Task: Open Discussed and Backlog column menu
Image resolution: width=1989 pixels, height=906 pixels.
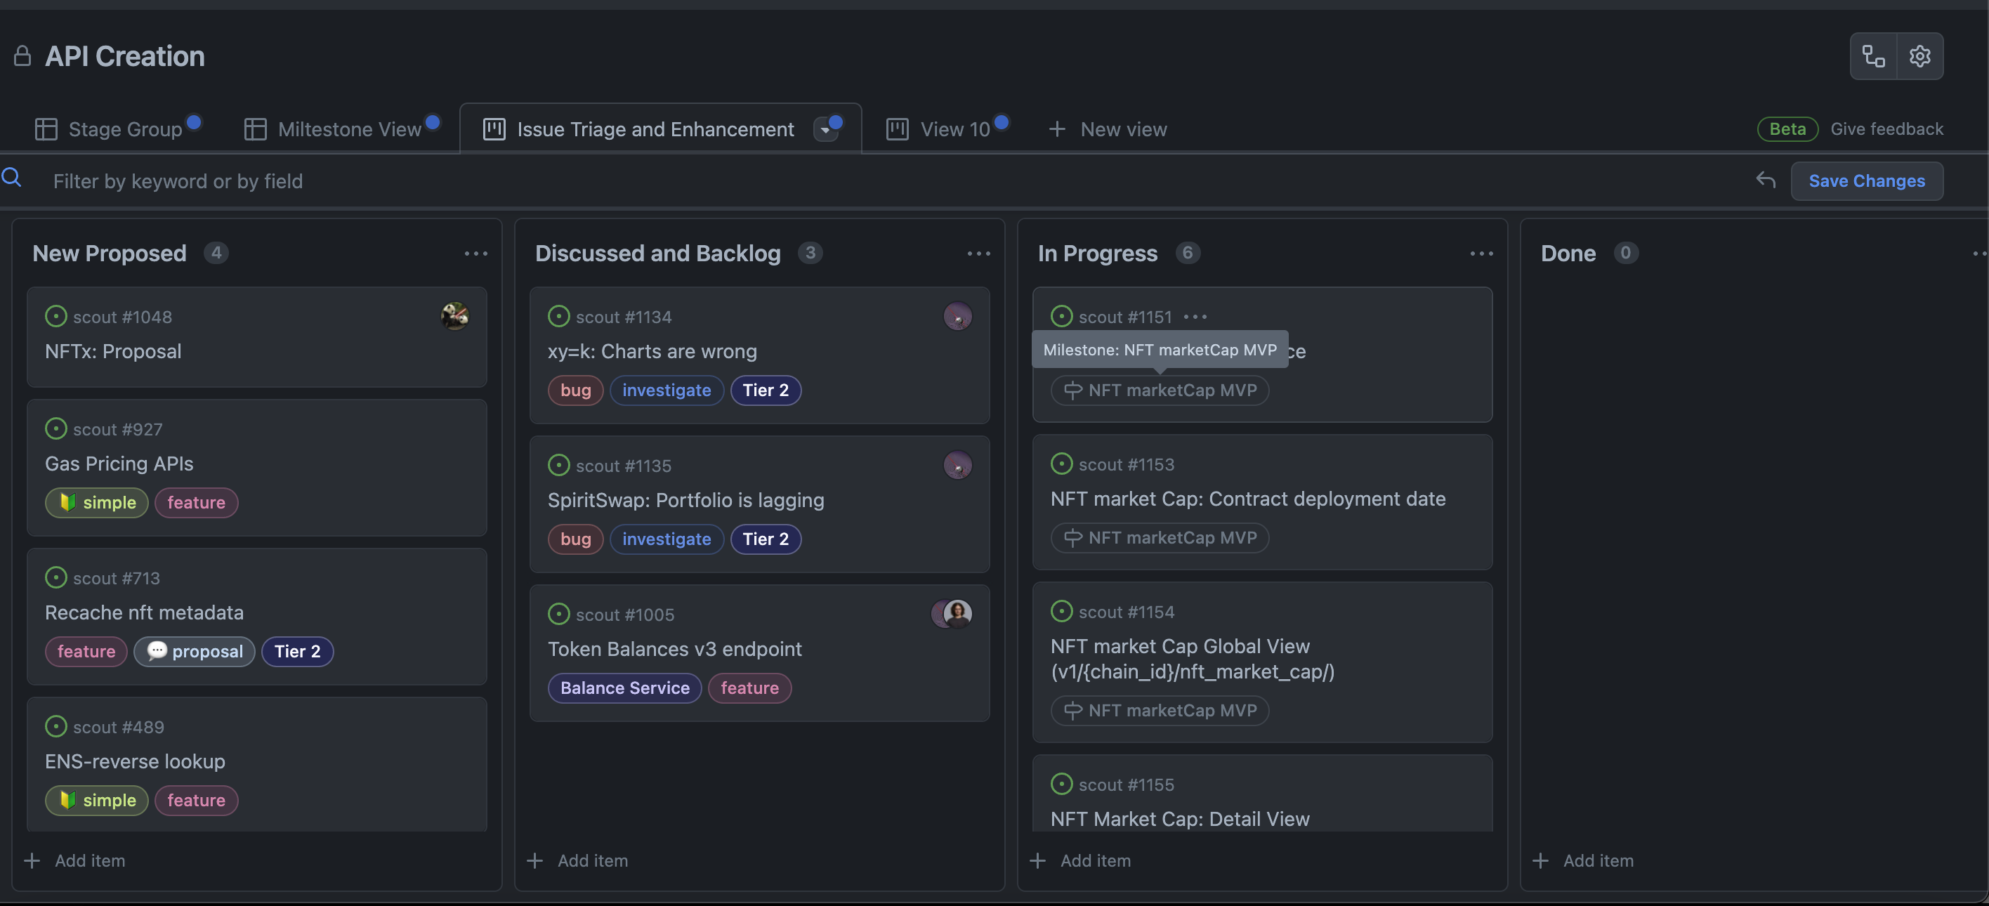Action: 978,254
